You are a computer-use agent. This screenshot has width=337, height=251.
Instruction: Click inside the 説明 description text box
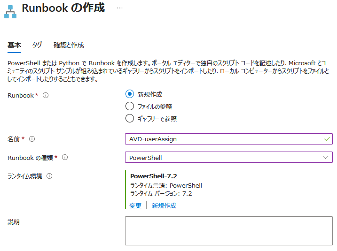click(x=228, y=230)
